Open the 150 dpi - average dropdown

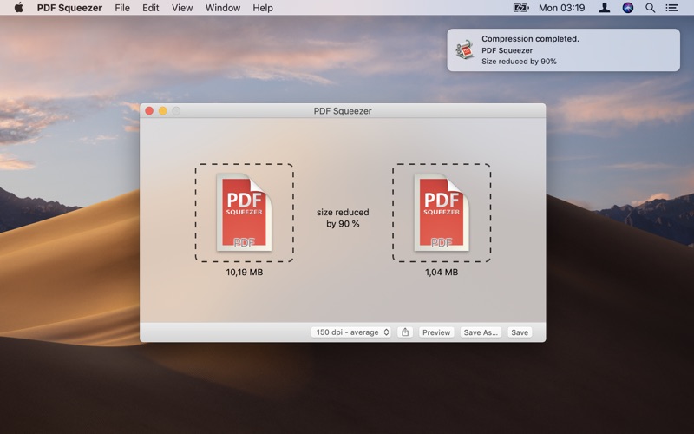(x=351, y=332)
